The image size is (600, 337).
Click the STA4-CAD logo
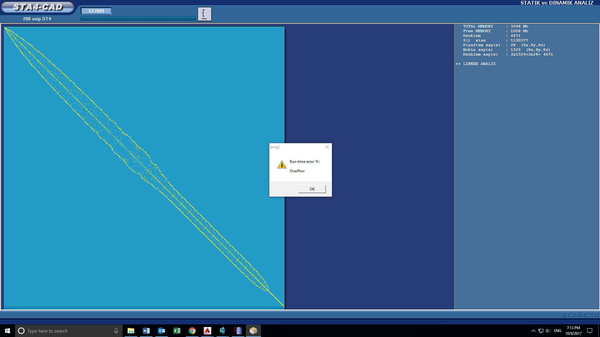(x=37, y=7)
